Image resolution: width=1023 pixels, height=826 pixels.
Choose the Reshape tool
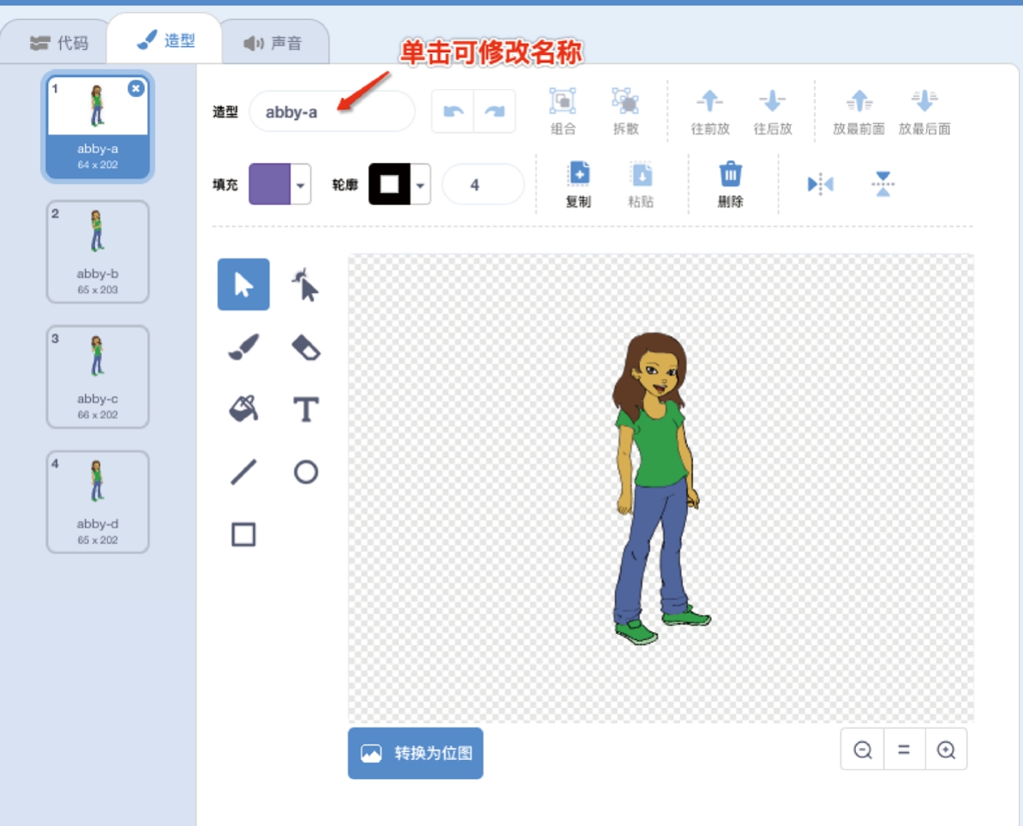tap(305, 284)
